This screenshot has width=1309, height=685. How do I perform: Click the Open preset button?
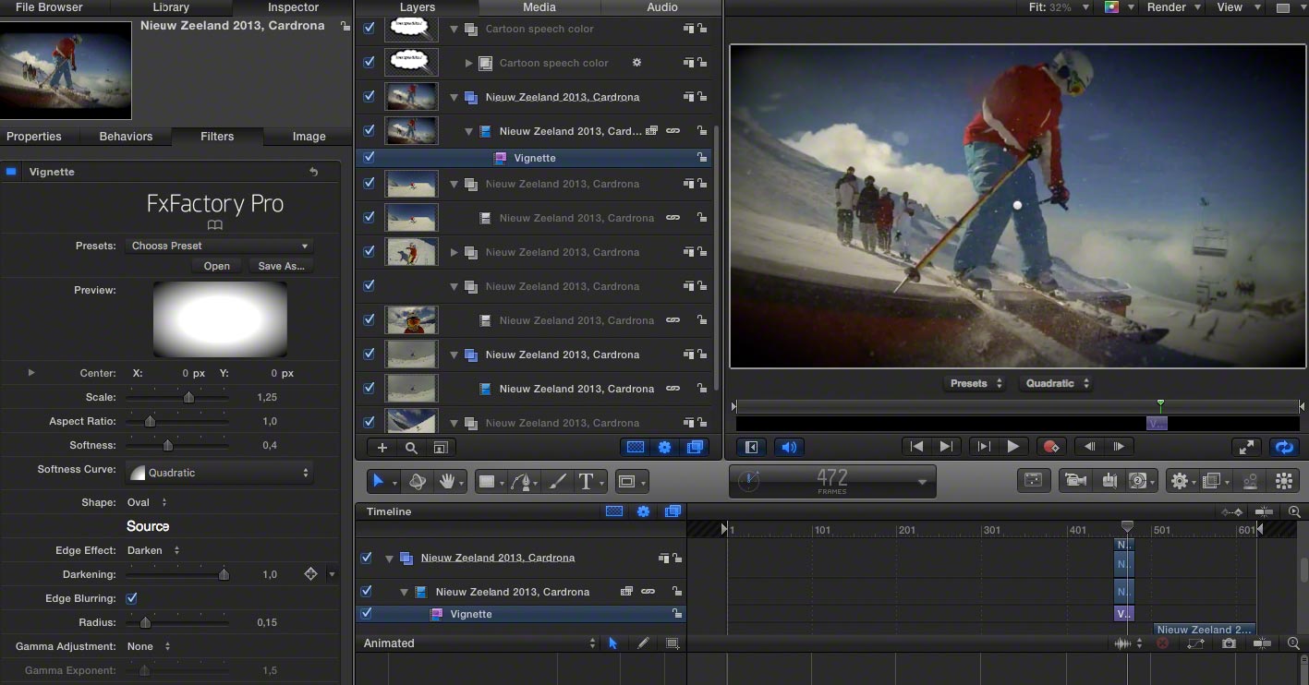217,266
